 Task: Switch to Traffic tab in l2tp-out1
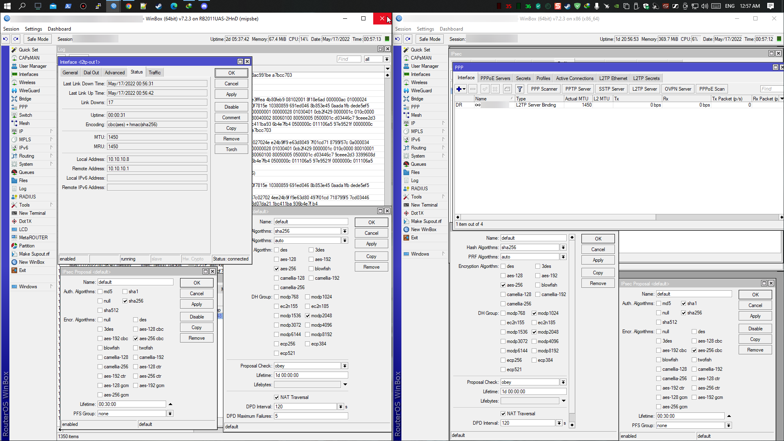tap(154, 72)
